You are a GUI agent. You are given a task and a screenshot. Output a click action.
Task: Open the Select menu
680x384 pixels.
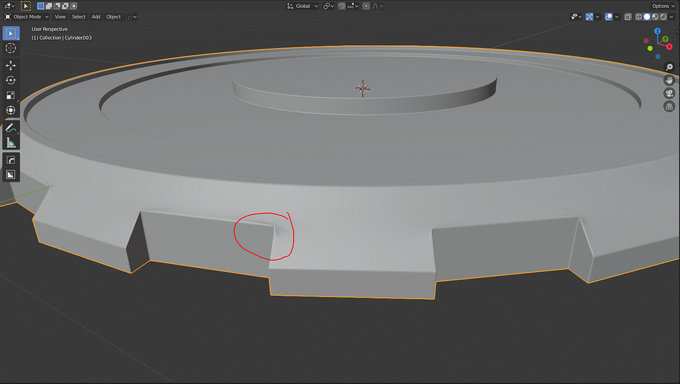[78, 17]
